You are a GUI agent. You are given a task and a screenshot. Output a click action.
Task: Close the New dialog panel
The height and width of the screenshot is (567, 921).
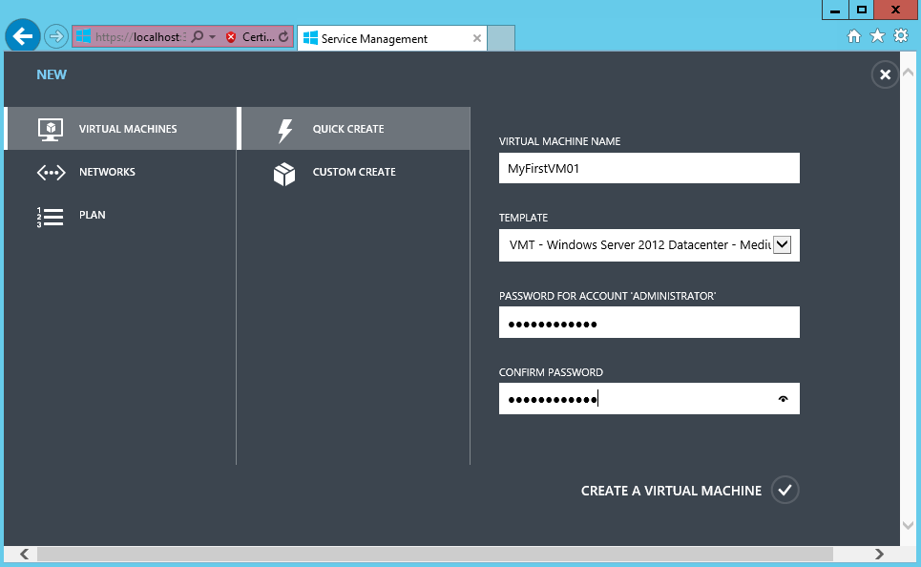tap(885, 74)
